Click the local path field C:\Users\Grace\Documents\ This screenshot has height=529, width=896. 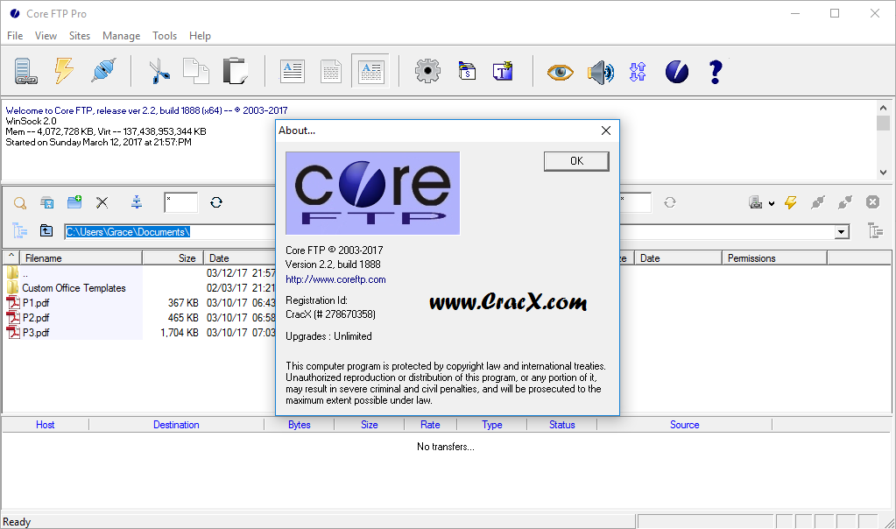click(x=170, y=232)
